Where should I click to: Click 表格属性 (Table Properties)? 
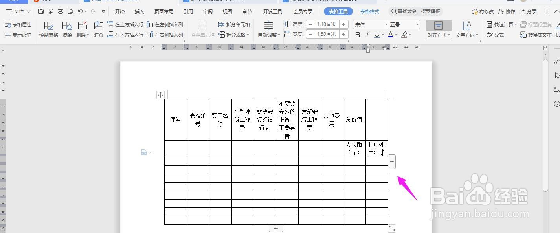(x=18, y=24)
